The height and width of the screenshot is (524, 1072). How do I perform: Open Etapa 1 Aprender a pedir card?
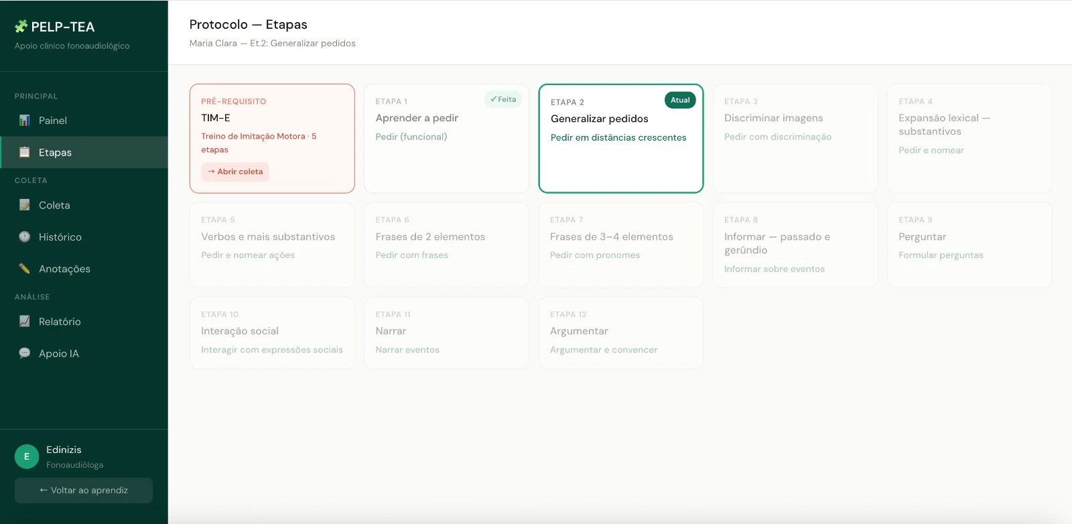point(446,138)
